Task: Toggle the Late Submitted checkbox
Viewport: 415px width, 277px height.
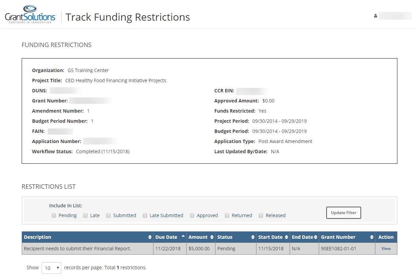Action: point(145,215)
